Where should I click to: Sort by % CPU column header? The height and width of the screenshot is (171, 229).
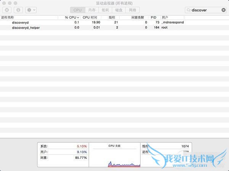pos(69,17)
